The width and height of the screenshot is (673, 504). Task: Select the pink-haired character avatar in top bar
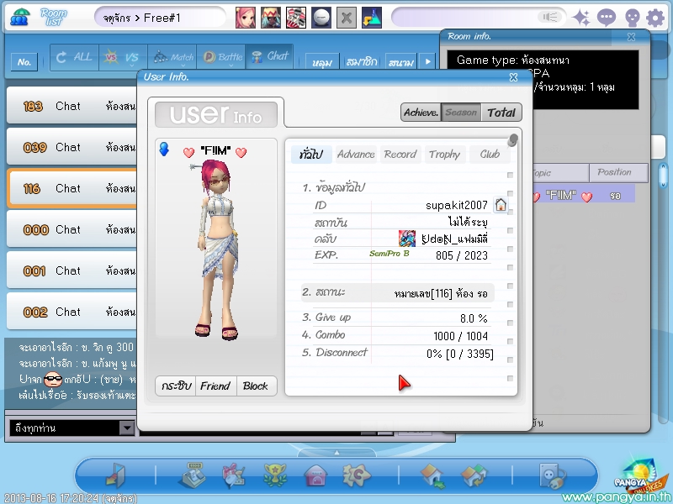[x=246, y=18]
